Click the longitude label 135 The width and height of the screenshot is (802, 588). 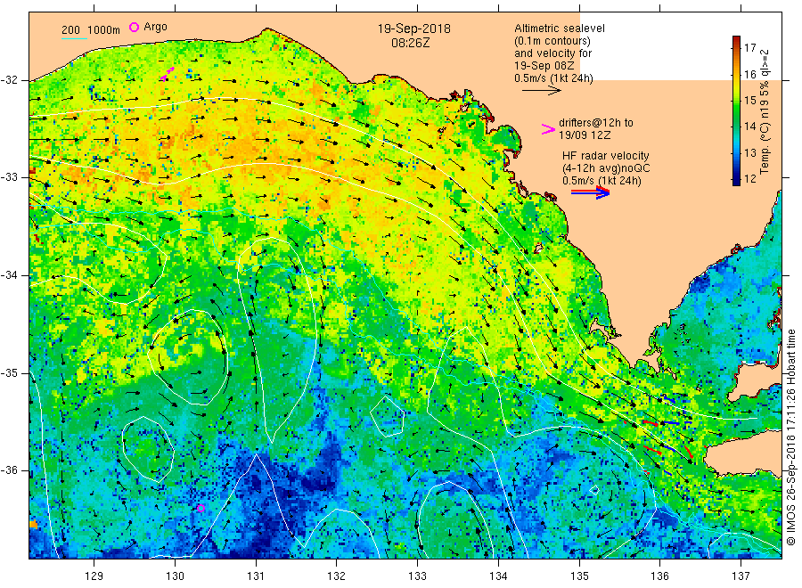(x=579, y=576)
